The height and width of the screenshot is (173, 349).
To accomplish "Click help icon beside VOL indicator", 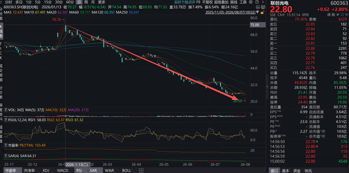I will 5,110.
